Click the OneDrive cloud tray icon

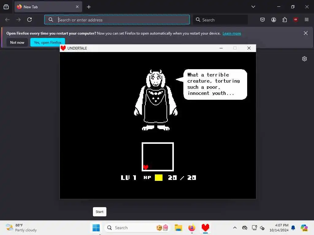[244, 228]
